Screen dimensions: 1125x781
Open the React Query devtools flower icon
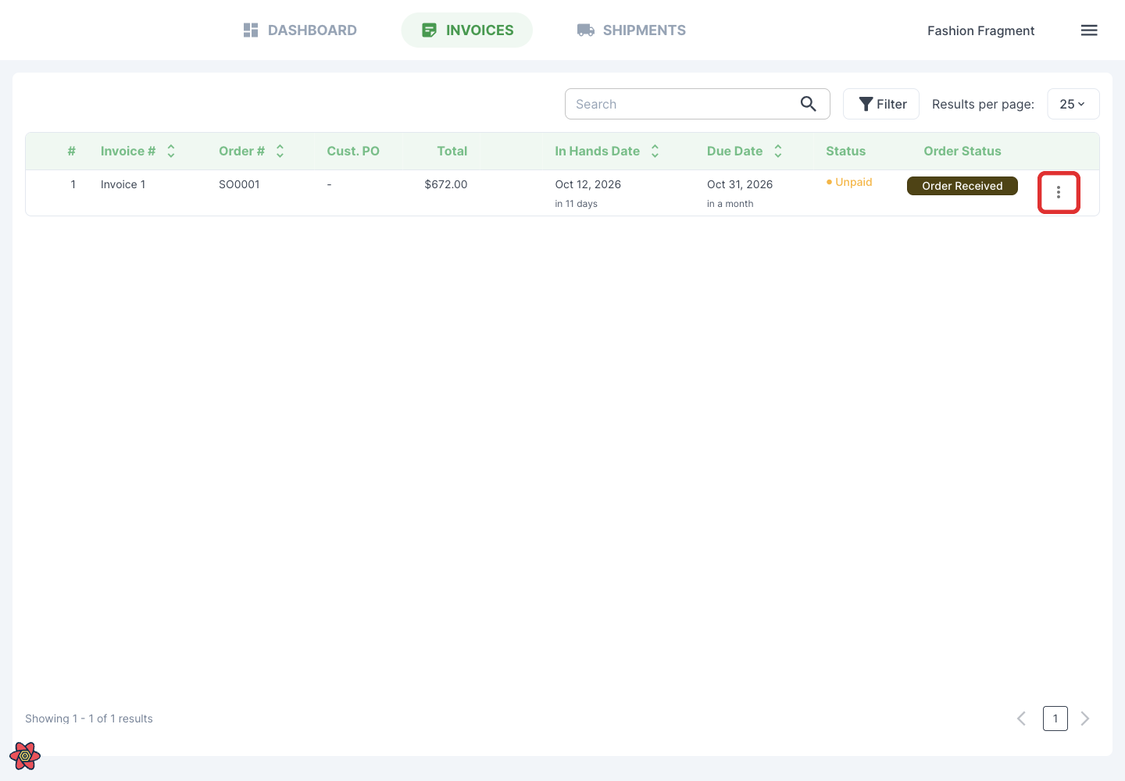tap(25, 756)
